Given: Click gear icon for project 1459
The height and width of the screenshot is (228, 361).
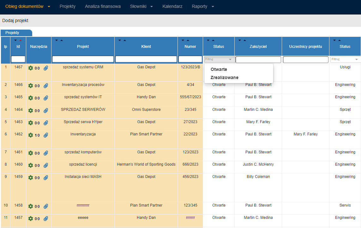Looking at the screenshot, I should click(x=31, y=178).
